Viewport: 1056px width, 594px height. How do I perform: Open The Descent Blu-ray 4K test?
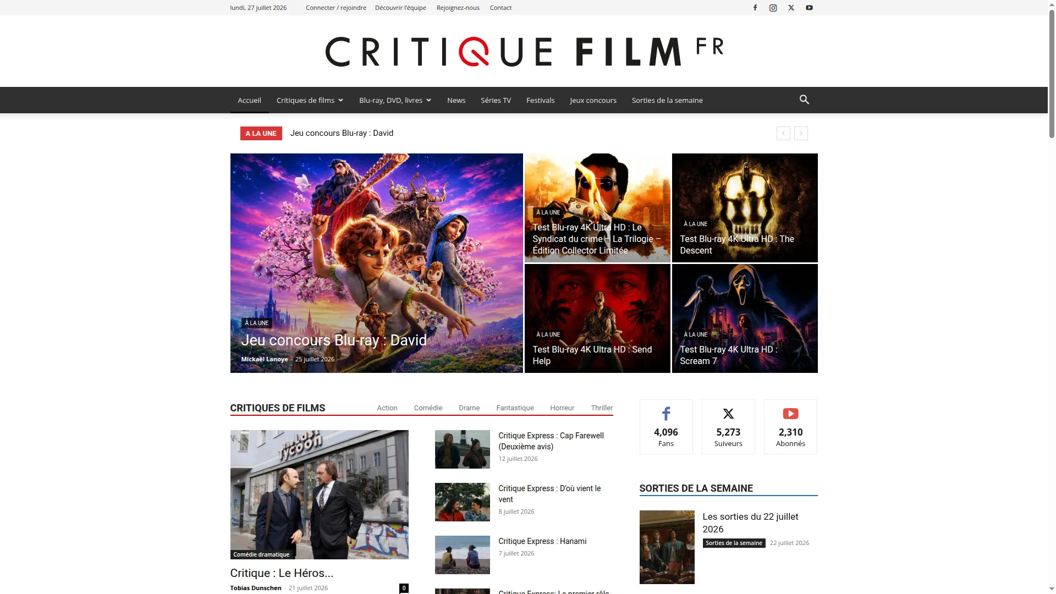tap(737, 245)
